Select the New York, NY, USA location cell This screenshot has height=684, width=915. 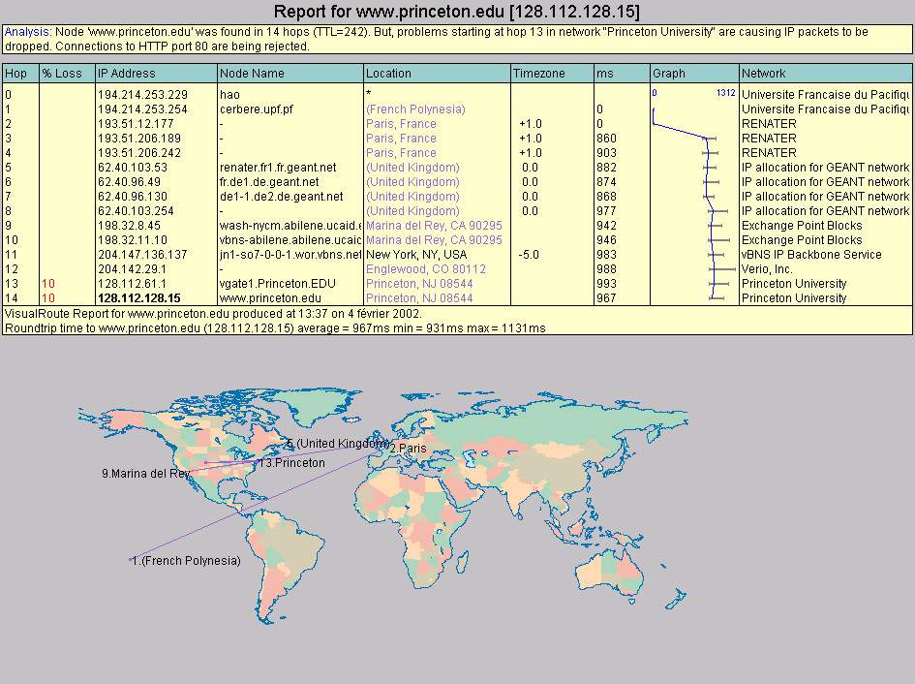coord(414,255)
